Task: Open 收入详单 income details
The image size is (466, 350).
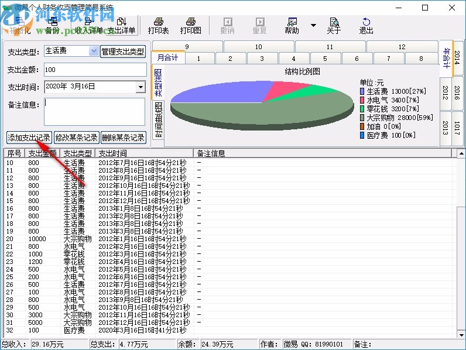Action: pyautogui.click(x=88, y=25)
